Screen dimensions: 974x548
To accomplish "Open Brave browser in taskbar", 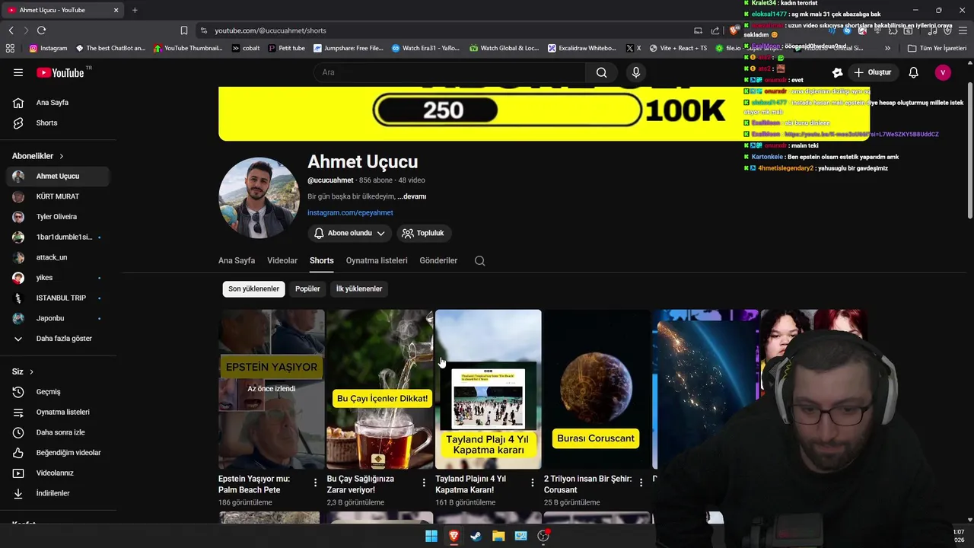I will point(454,536).
